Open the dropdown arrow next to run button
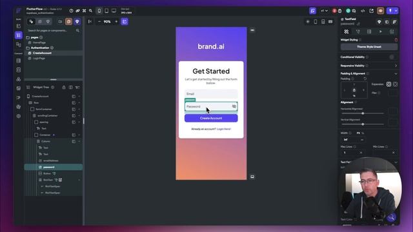The width and height of the screenshot is (413, 232). click(396, 11)
